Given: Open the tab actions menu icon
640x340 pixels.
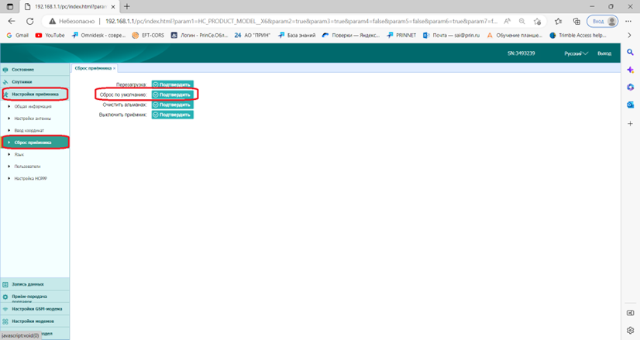Looking at the screenshot, I should [10, 6].
